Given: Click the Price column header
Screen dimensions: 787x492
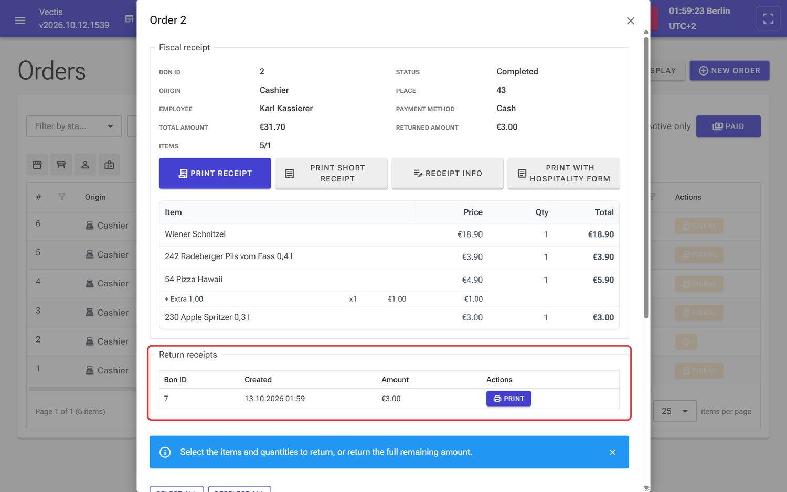Looking at the screenshot, I should [x=473, y=212].
